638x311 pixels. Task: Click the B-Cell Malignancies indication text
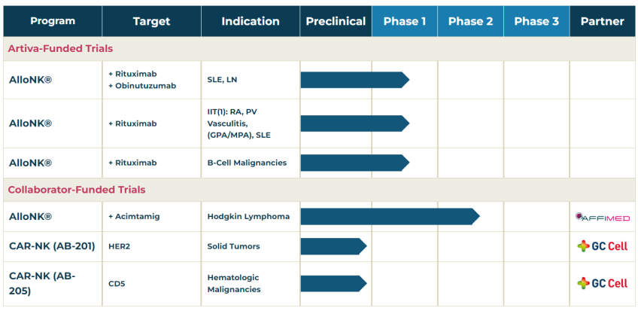247,163
